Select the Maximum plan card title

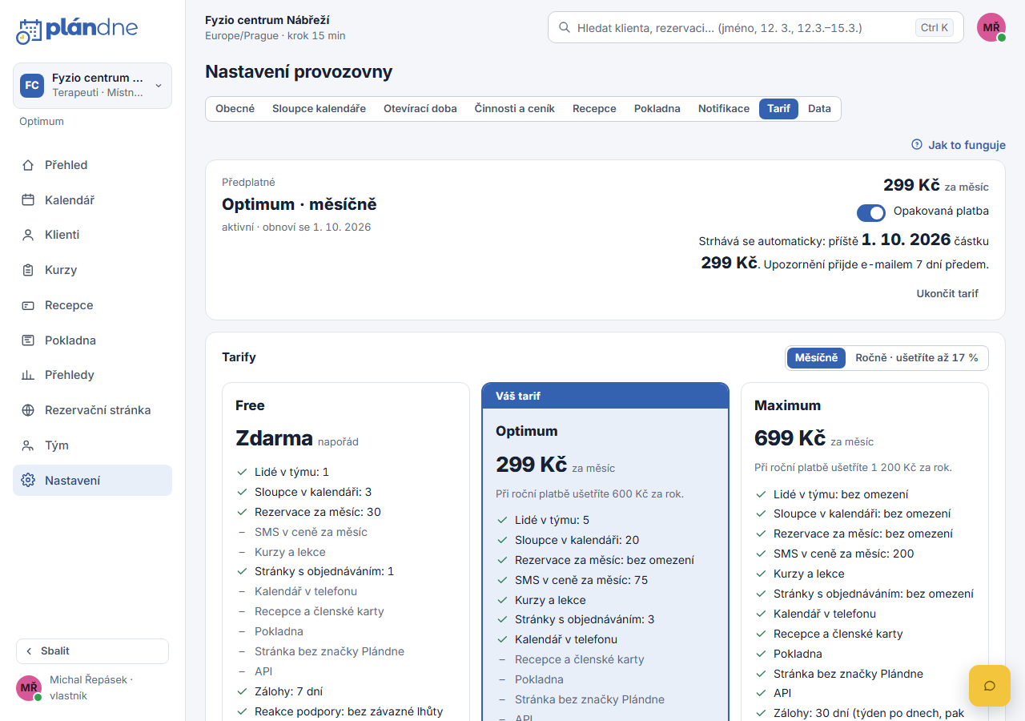[787, 405]
